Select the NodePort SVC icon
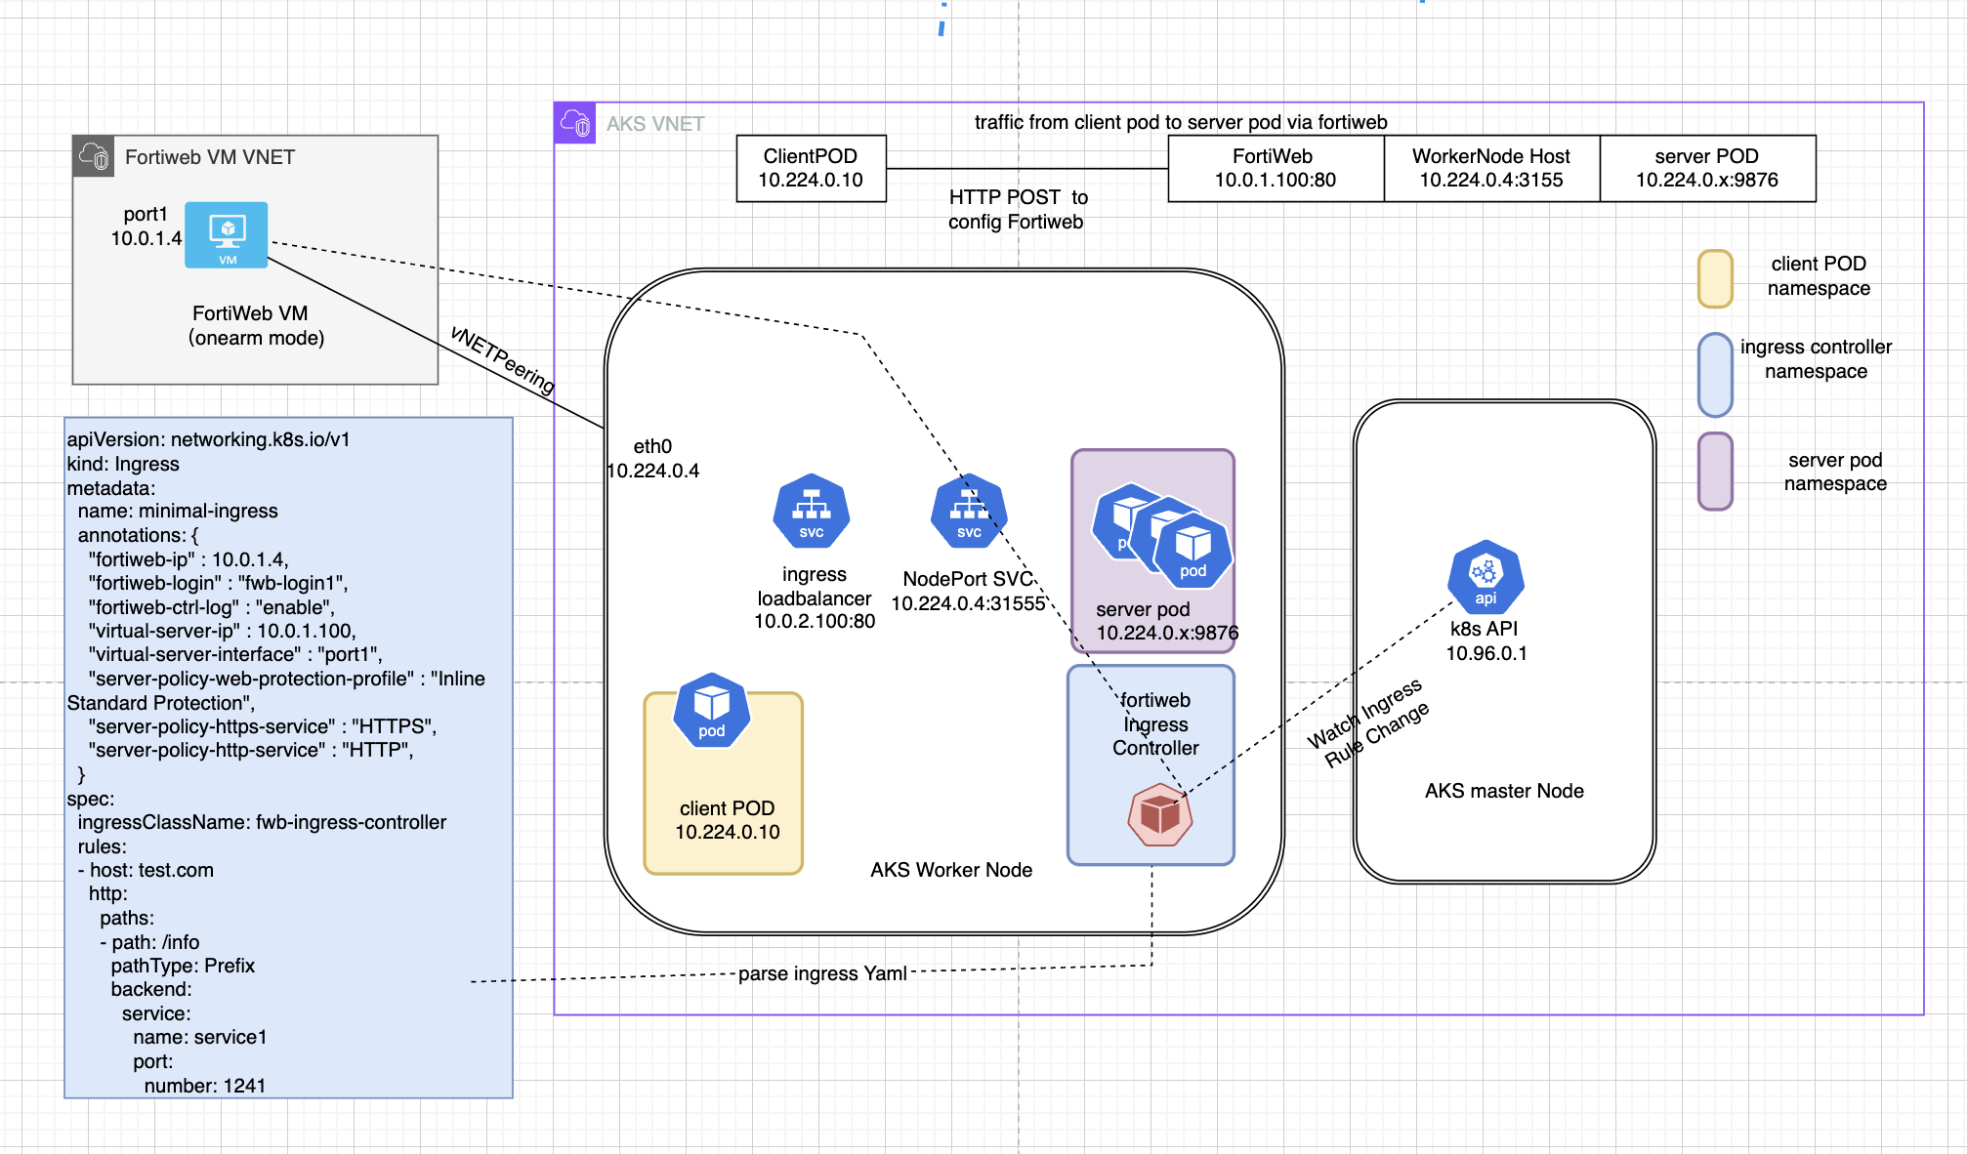Viewport: 1967px width, 1154px height. pos(969,512)
